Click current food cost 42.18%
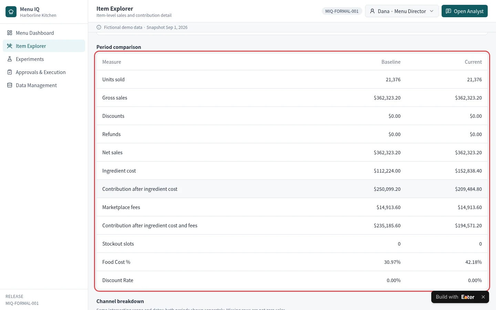This screenshot has height=310, width=496. point(474,262)
